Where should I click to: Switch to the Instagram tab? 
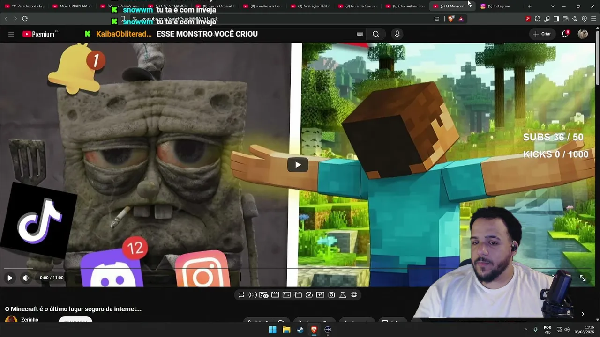501,6
